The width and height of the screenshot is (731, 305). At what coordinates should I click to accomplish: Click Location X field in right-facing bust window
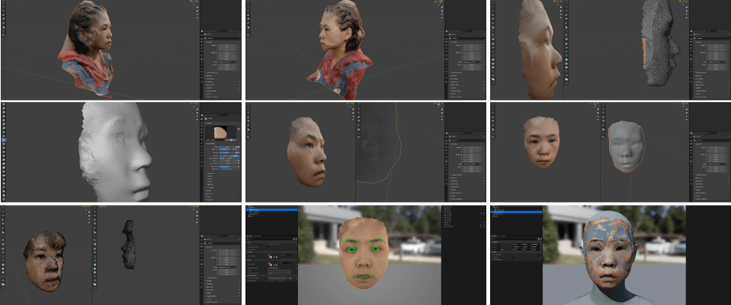click(x=226, y=45)
